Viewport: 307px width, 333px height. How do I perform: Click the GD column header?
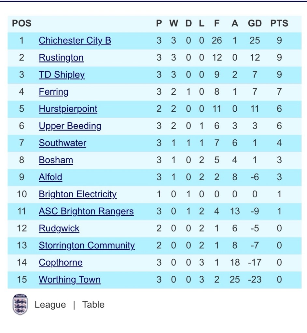[x=255, y=23]
